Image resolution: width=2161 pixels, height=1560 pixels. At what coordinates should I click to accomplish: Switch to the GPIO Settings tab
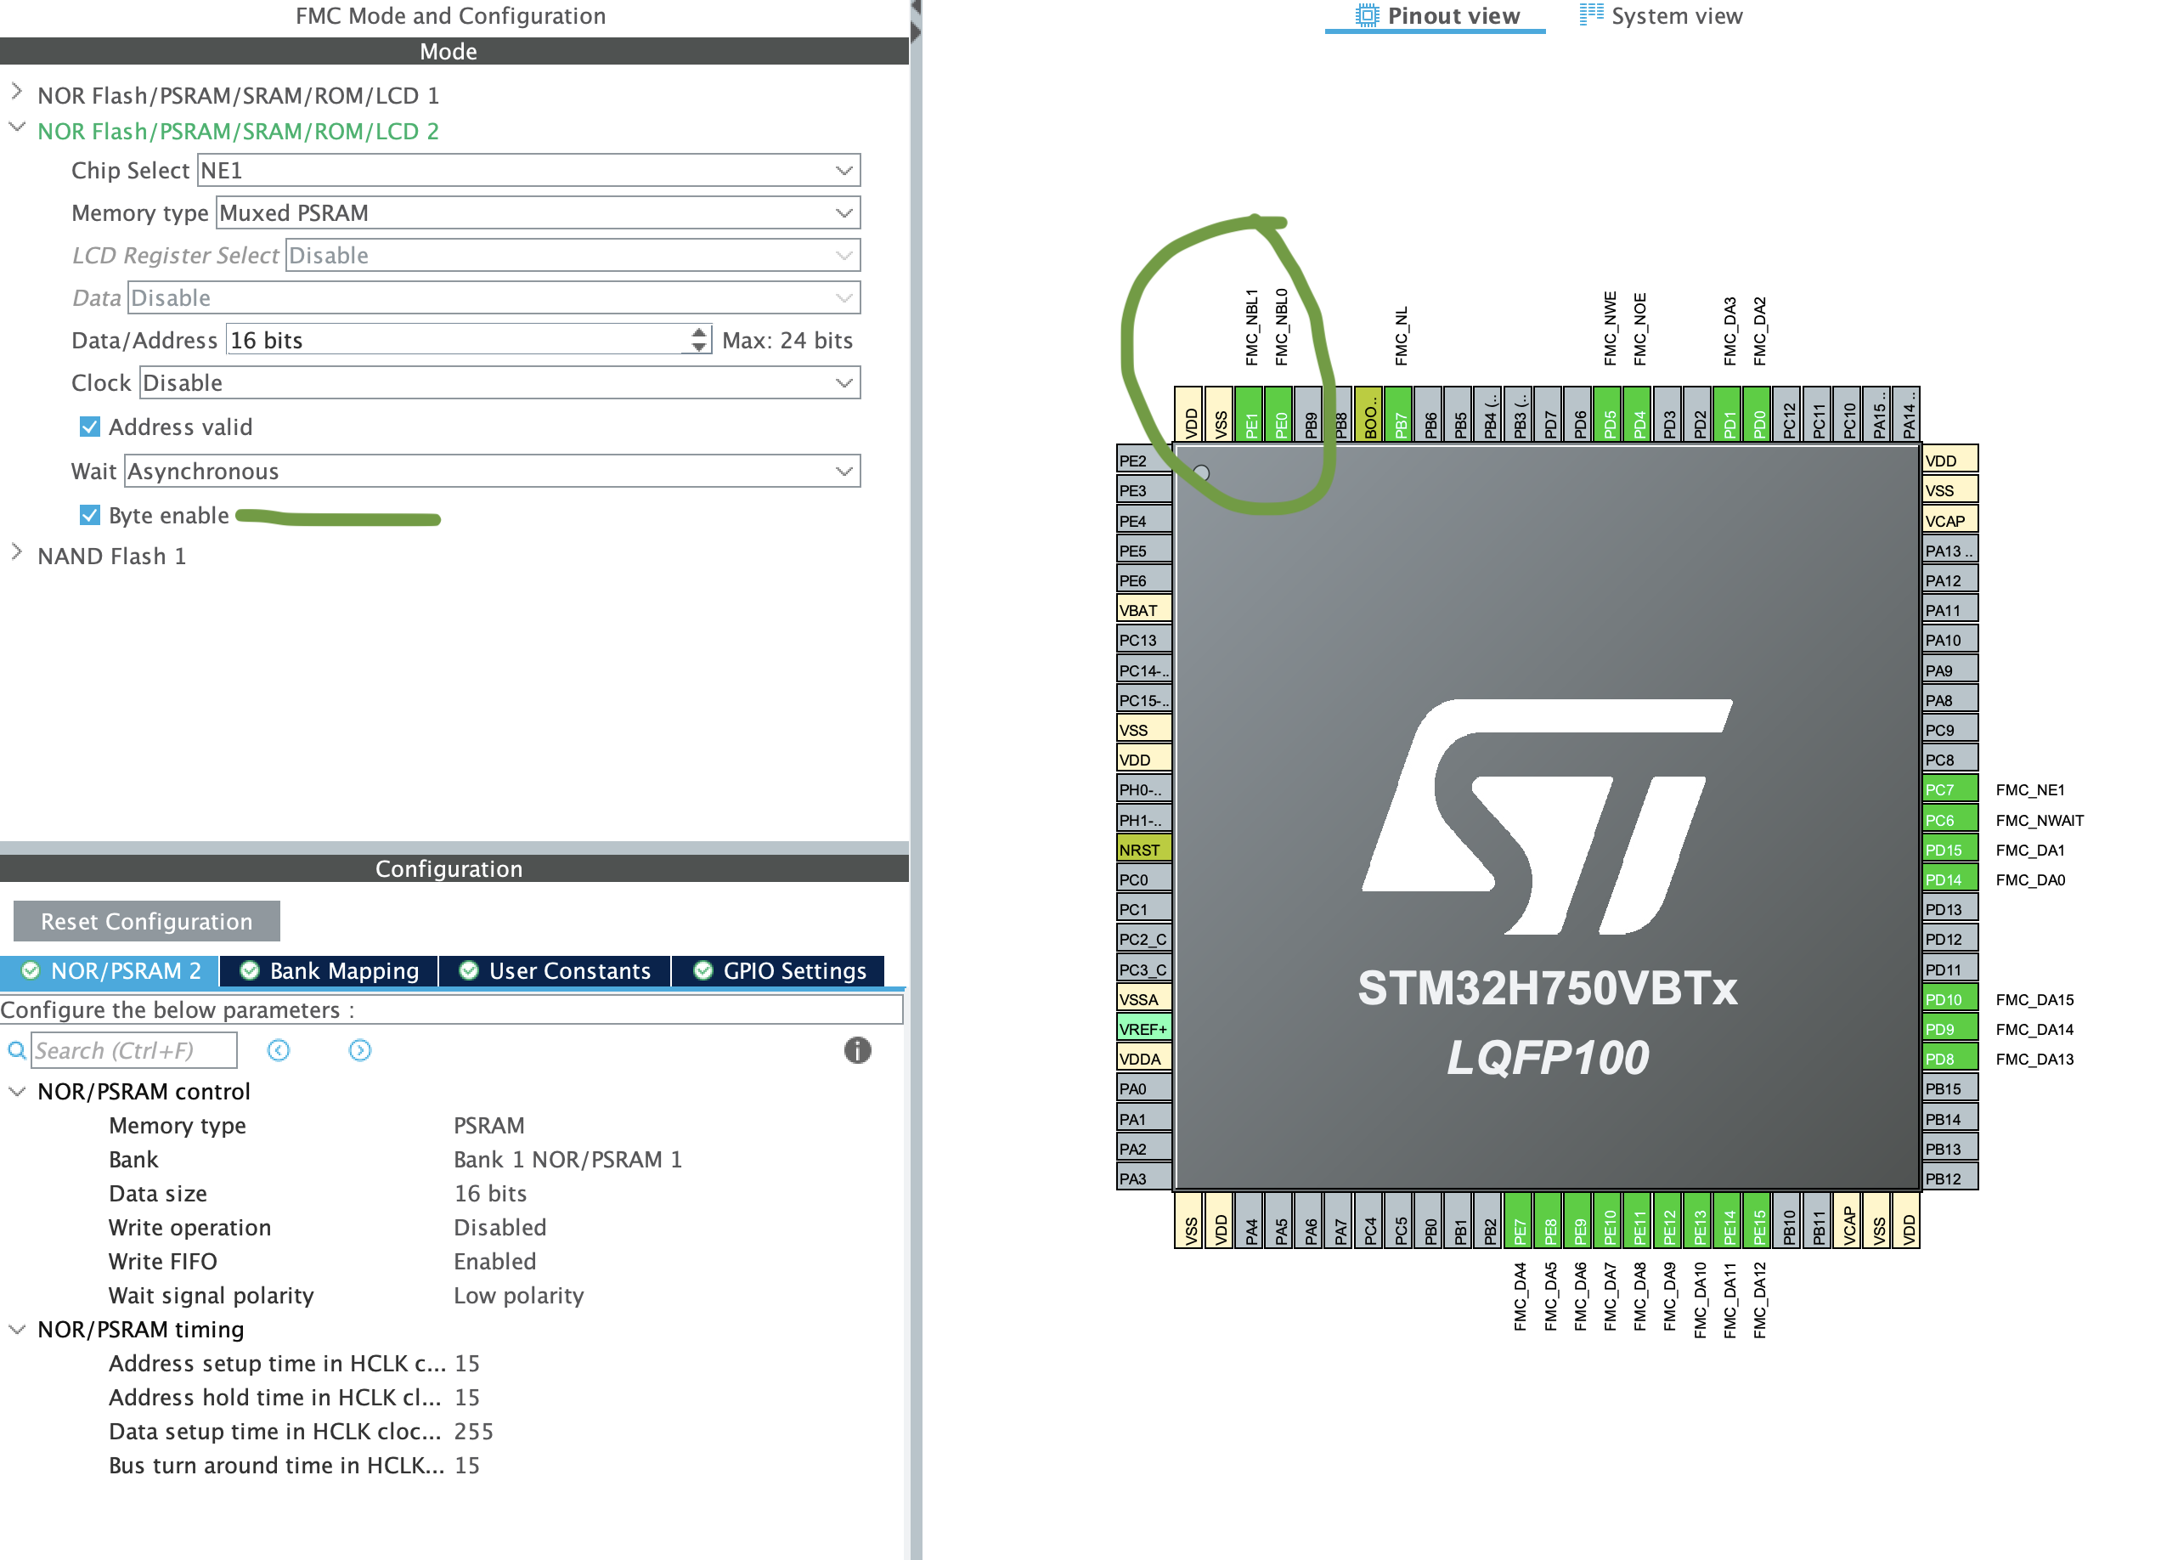click(794, 970)
